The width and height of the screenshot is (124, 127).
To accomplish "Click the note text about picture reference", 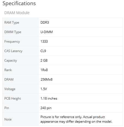I will [x=76, y=119].
